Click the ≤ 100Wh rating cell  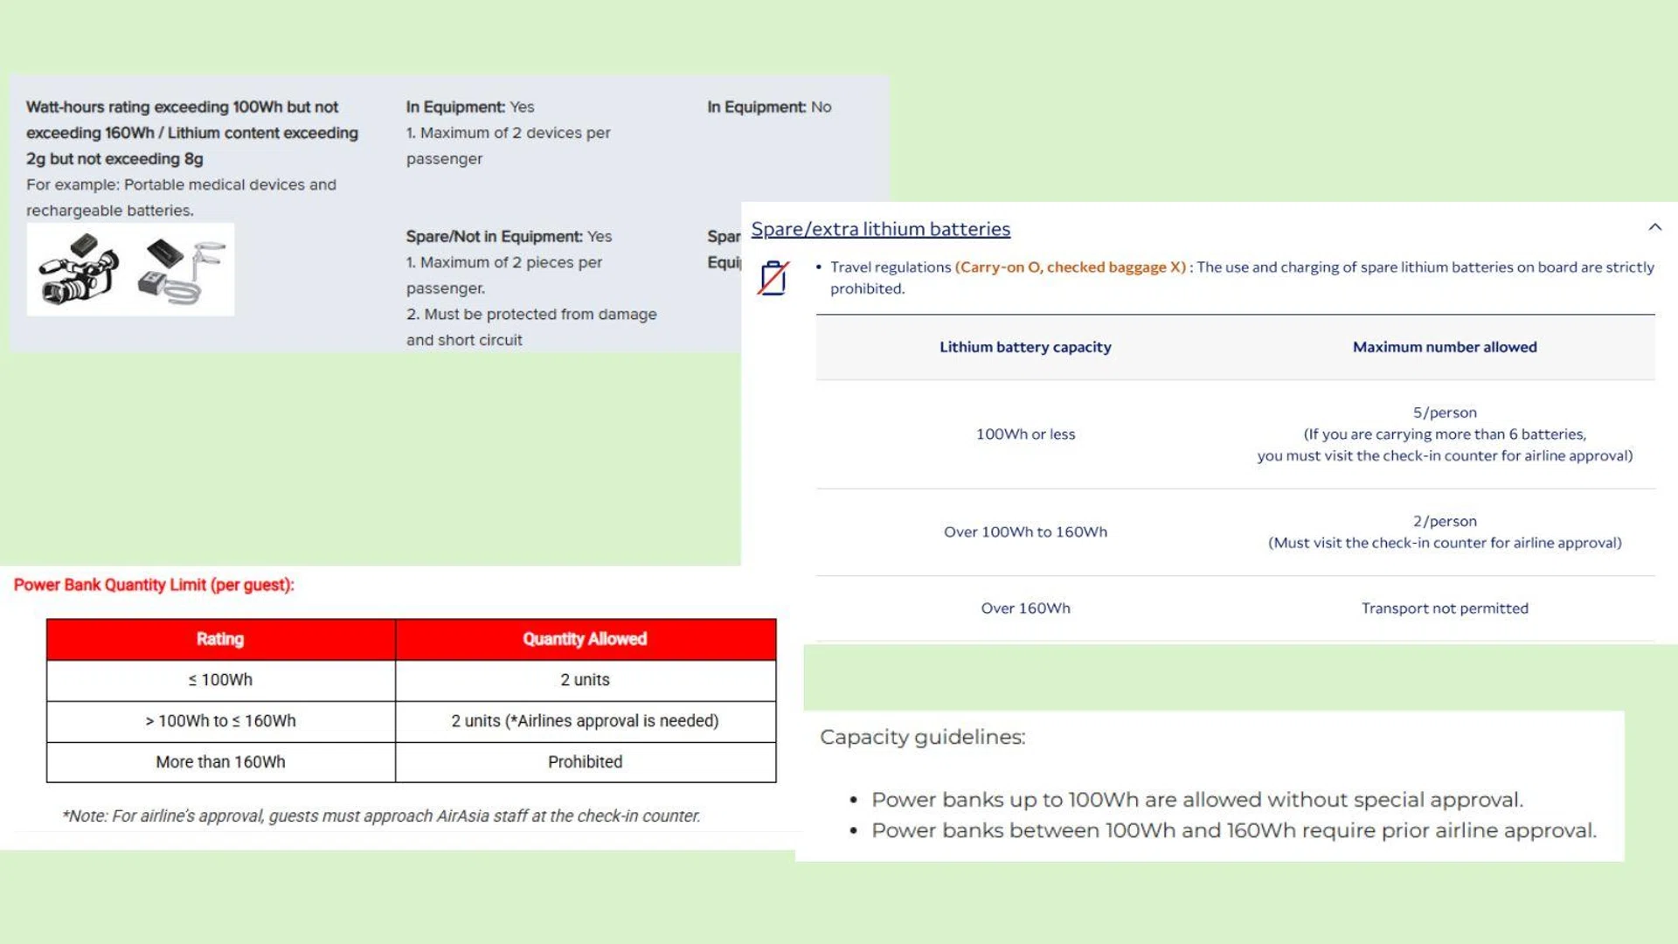coord(220,680)
